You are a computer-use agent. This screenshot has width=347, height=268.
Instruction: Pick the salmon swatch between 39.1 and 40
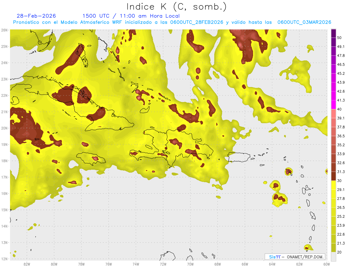[x=333, y=114]
